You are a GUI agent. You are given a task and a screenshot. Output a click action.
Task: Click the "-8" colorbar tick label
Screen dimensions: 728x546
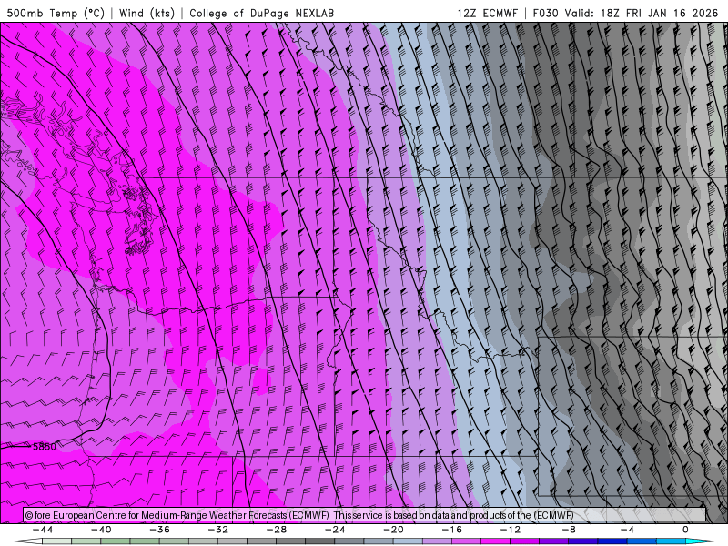(x=569, y=530)
